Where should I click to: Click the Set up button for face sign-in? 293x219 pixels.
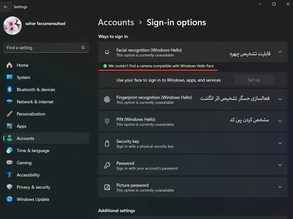coord(254,80)
